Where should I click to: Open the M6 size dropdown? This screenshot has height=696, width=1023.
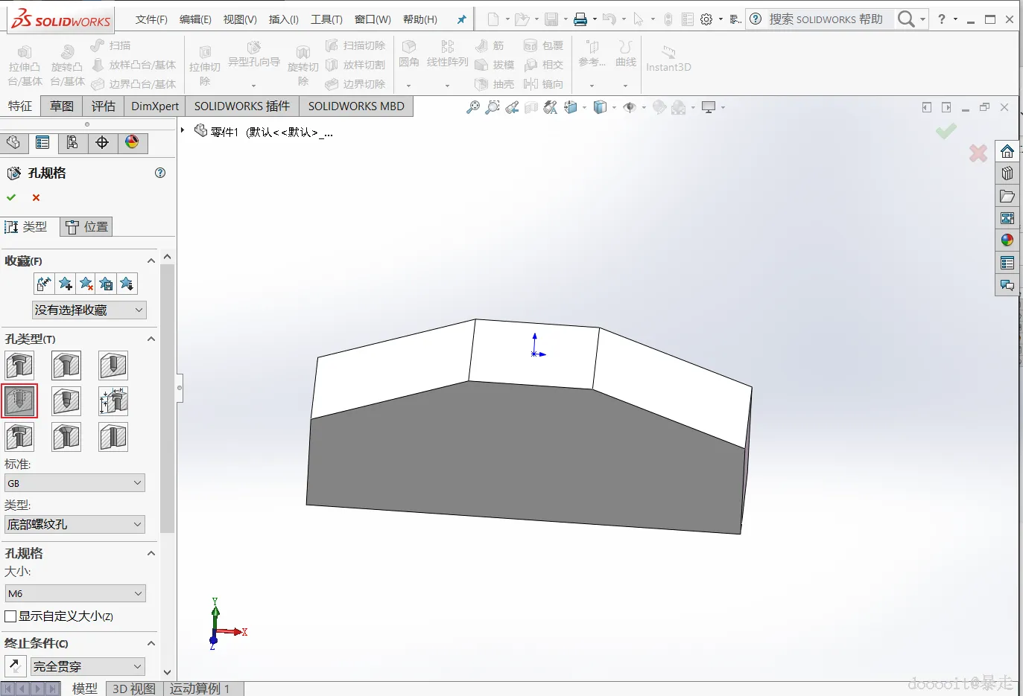(x=75, y=593)
